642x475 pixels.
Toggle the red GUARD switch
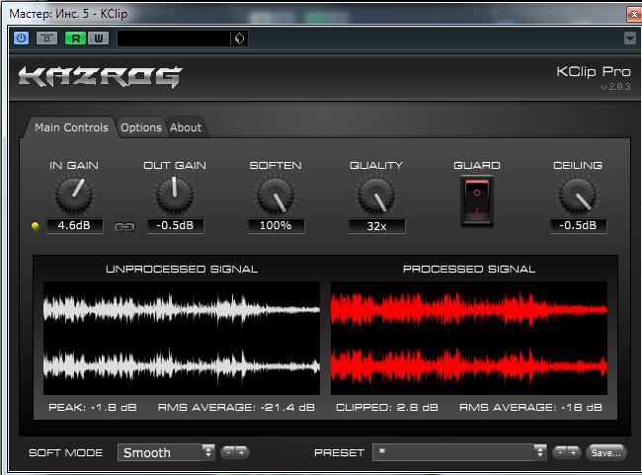[x=477, y=200]
